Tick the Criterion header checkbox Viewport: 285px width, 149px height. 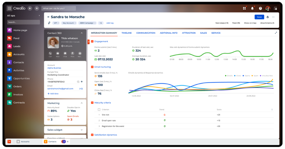click(99, 110)
